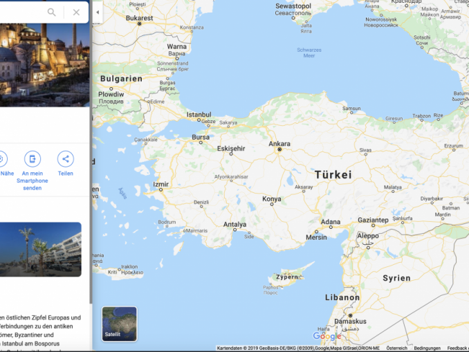Click the Teilen share icon
Image resolution: width=469 pixels, height=352 pixels.
pos(66,159)
